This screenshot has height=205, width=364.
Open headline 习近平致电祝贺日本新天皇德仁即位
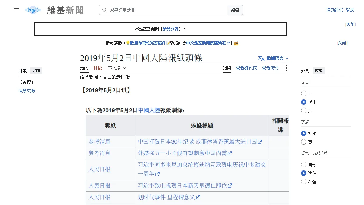[185, 186]
